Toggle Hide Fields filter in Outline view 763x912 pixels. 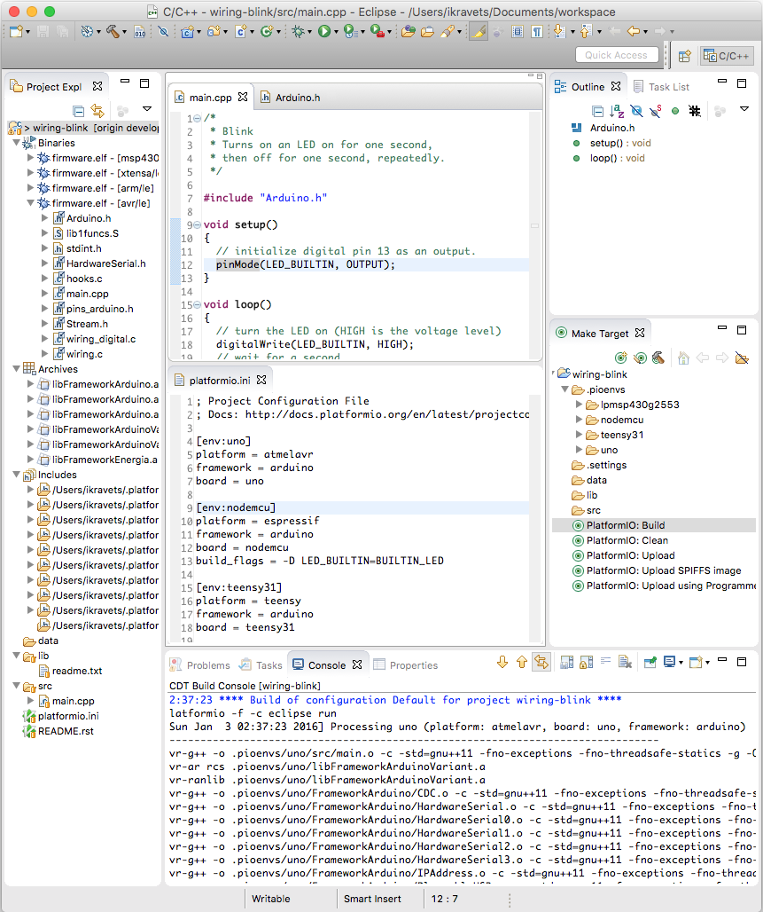tap(636, 111)
